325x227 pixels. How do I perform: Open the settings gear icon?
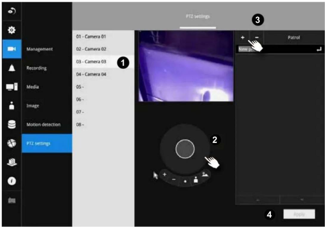(12, 30)
